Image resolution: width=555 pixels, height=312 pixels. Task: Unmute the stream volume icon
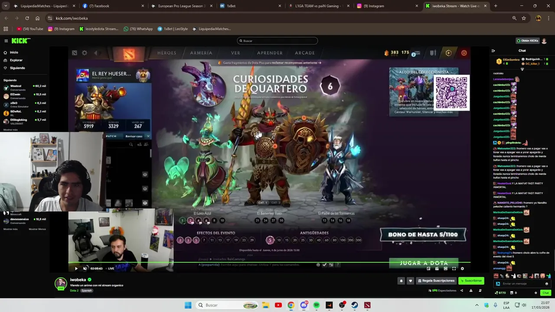(x=85, y=269)
